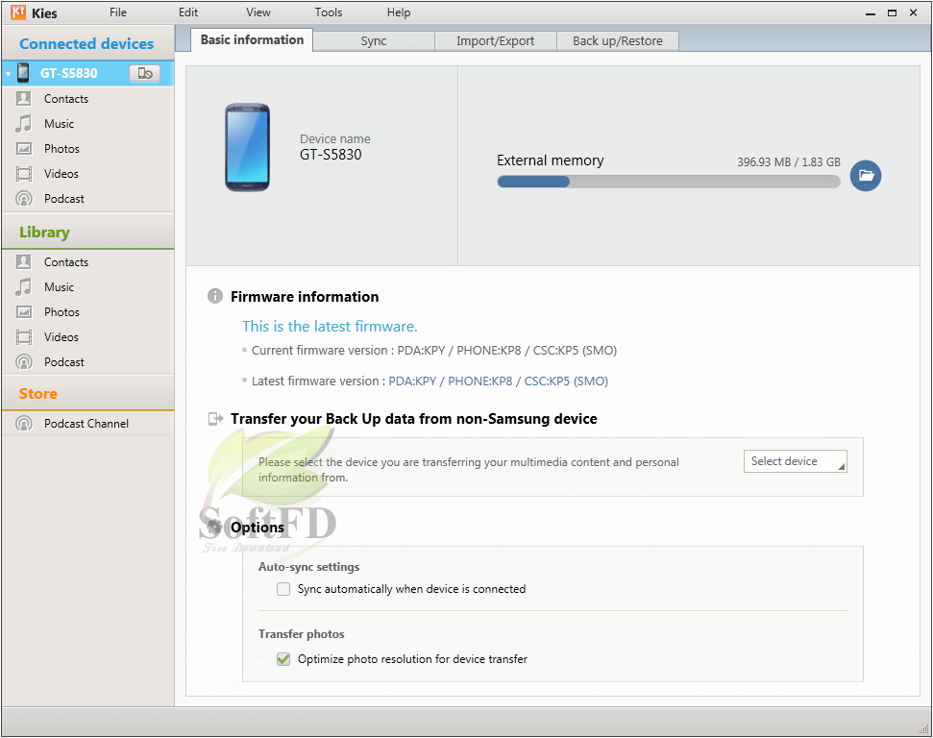Close the Kies window
Viewport: 933px width, 738px height.
914,12
